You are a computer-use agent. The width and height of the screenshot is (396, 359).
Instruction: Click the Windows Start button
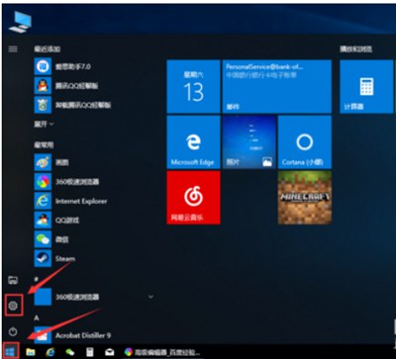point(11,352)
